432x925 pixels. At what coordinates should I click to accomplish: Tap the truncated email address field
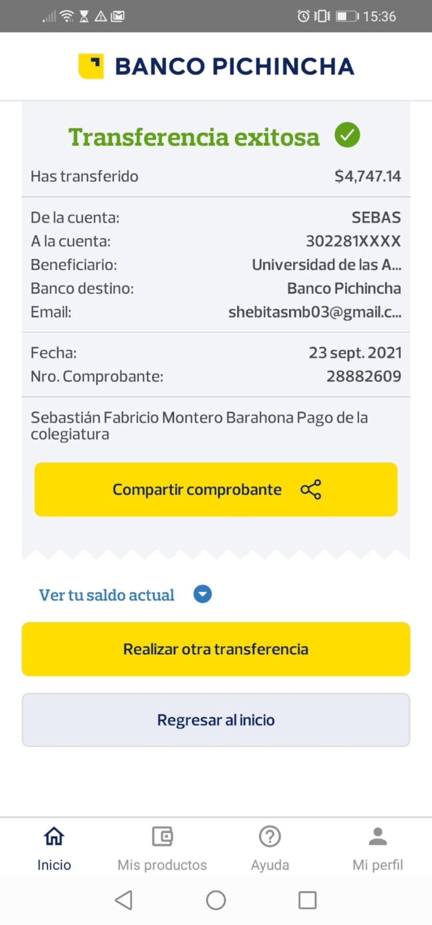coord(314,312)
